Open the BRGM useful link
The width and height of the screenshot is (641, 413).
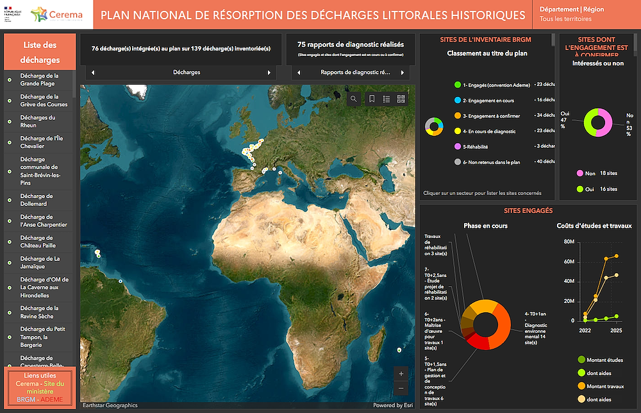(x=26, y=399)
